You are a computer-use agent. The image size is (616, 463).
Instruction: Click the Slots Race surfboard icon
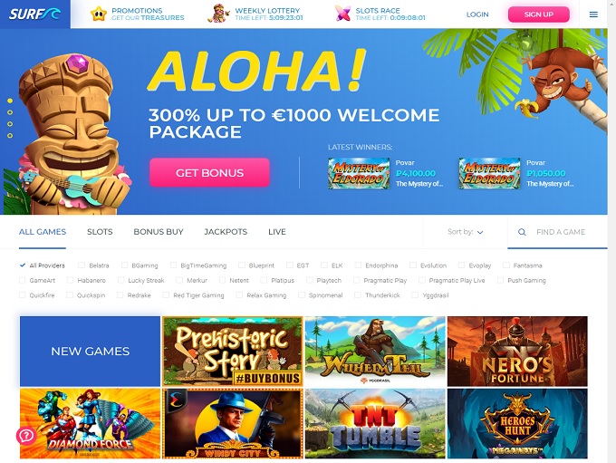tap(342, 14)
